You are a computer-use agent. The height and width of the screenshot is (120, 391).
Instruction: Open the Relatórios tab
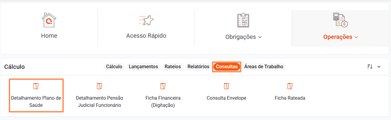point(198,67)
